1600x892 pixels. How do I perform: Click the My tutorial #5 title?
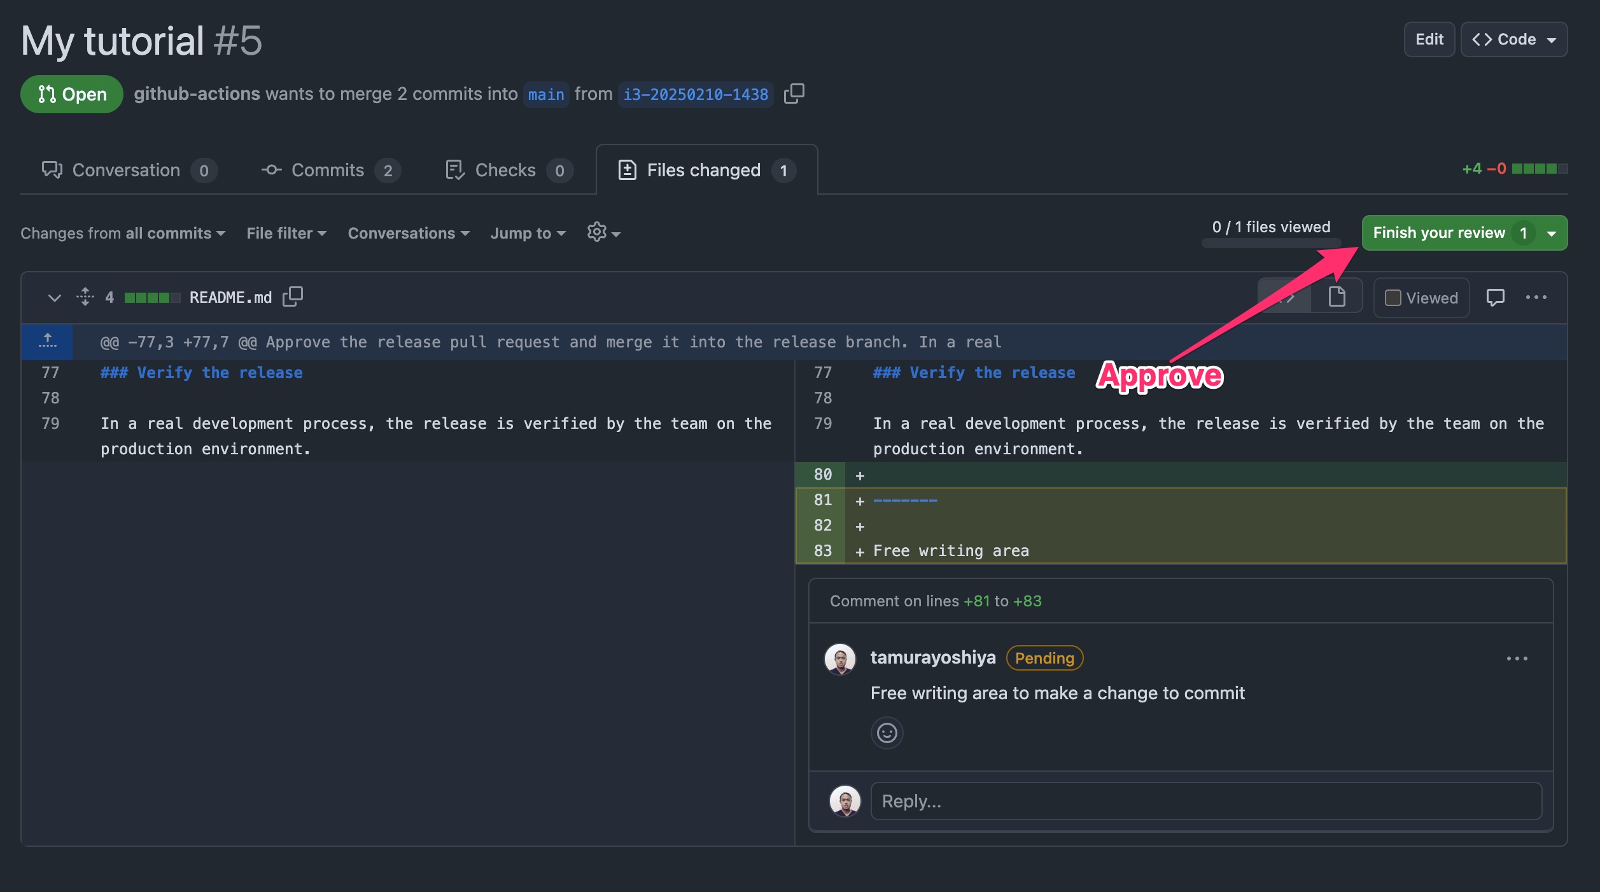point(141,41)
